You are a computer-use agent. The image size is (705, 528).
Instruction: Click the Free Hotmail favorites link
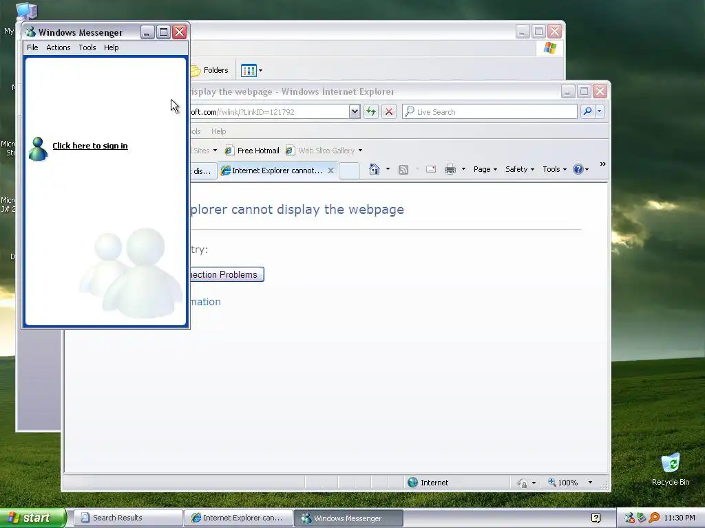click(x=252, y=151)
